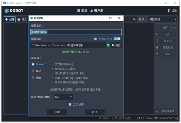The height and width of the screenshot is (123, 181).
Task: Click the 取消 button in dialog
Action: [x=95, y=112]
